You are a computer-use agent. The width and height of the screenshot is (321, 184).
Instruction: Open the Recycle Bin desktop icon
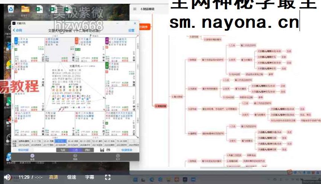[x=11, y=9]
